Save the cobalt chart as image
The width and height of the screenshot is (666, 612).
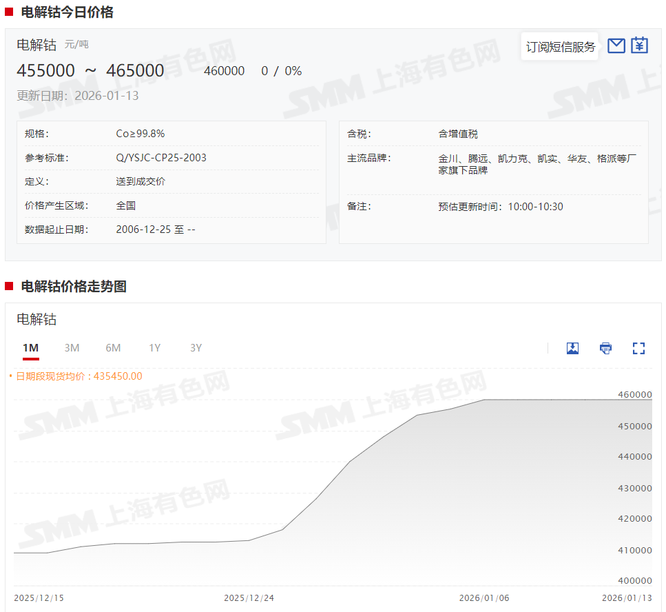point(572,348)
